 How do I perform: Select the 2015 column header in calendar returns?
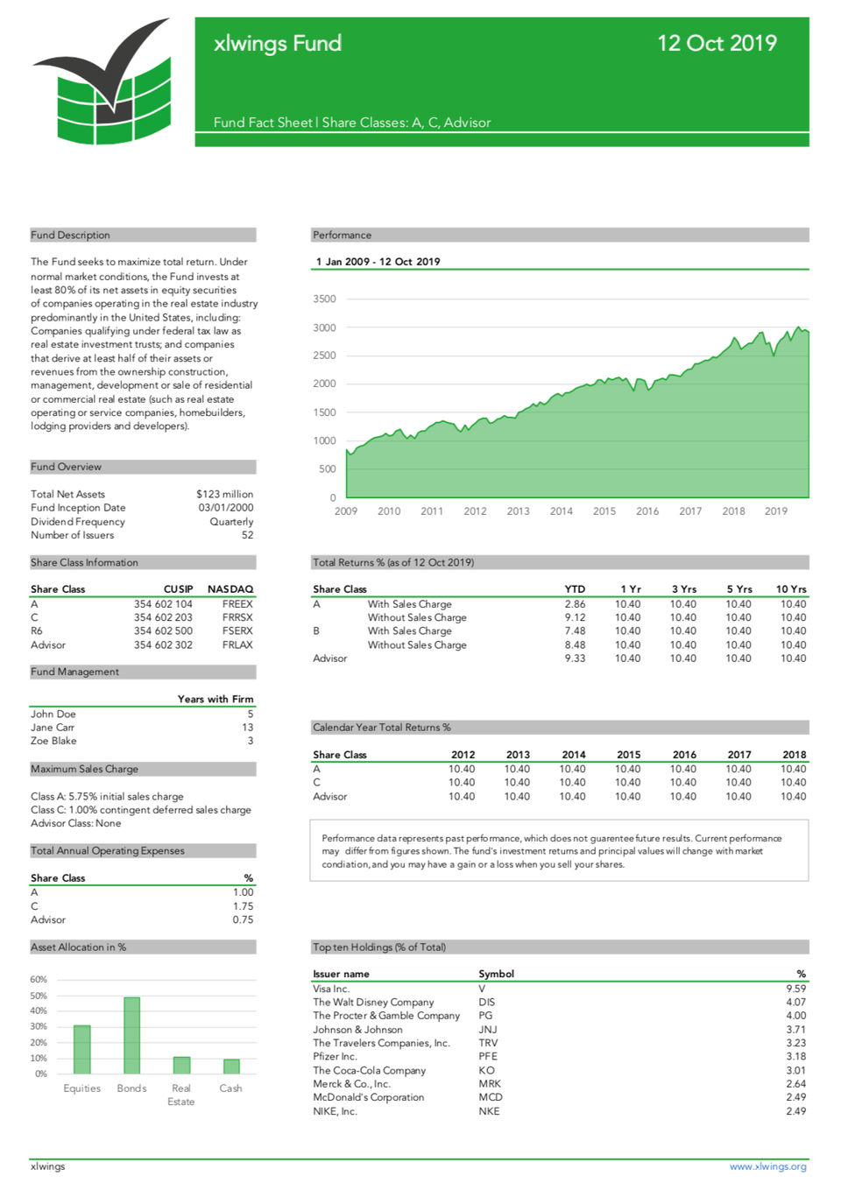628,754
